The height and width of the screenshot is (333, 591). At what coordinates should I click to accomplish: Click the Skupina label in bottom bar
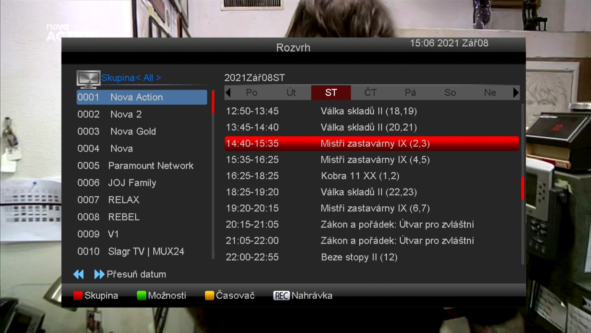101,296
